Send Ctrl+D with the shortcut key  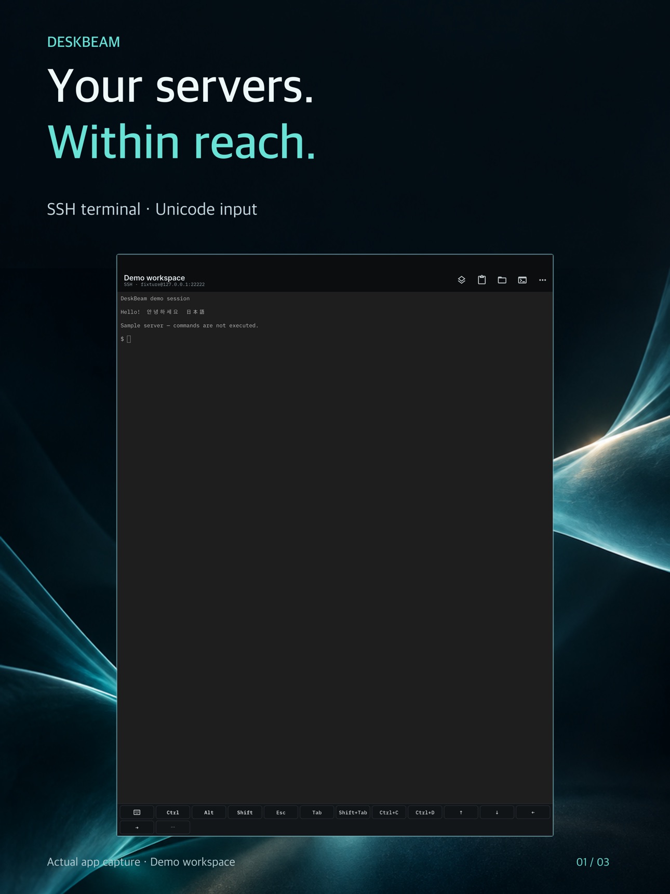pyautogui.click(x=425, y=812)
